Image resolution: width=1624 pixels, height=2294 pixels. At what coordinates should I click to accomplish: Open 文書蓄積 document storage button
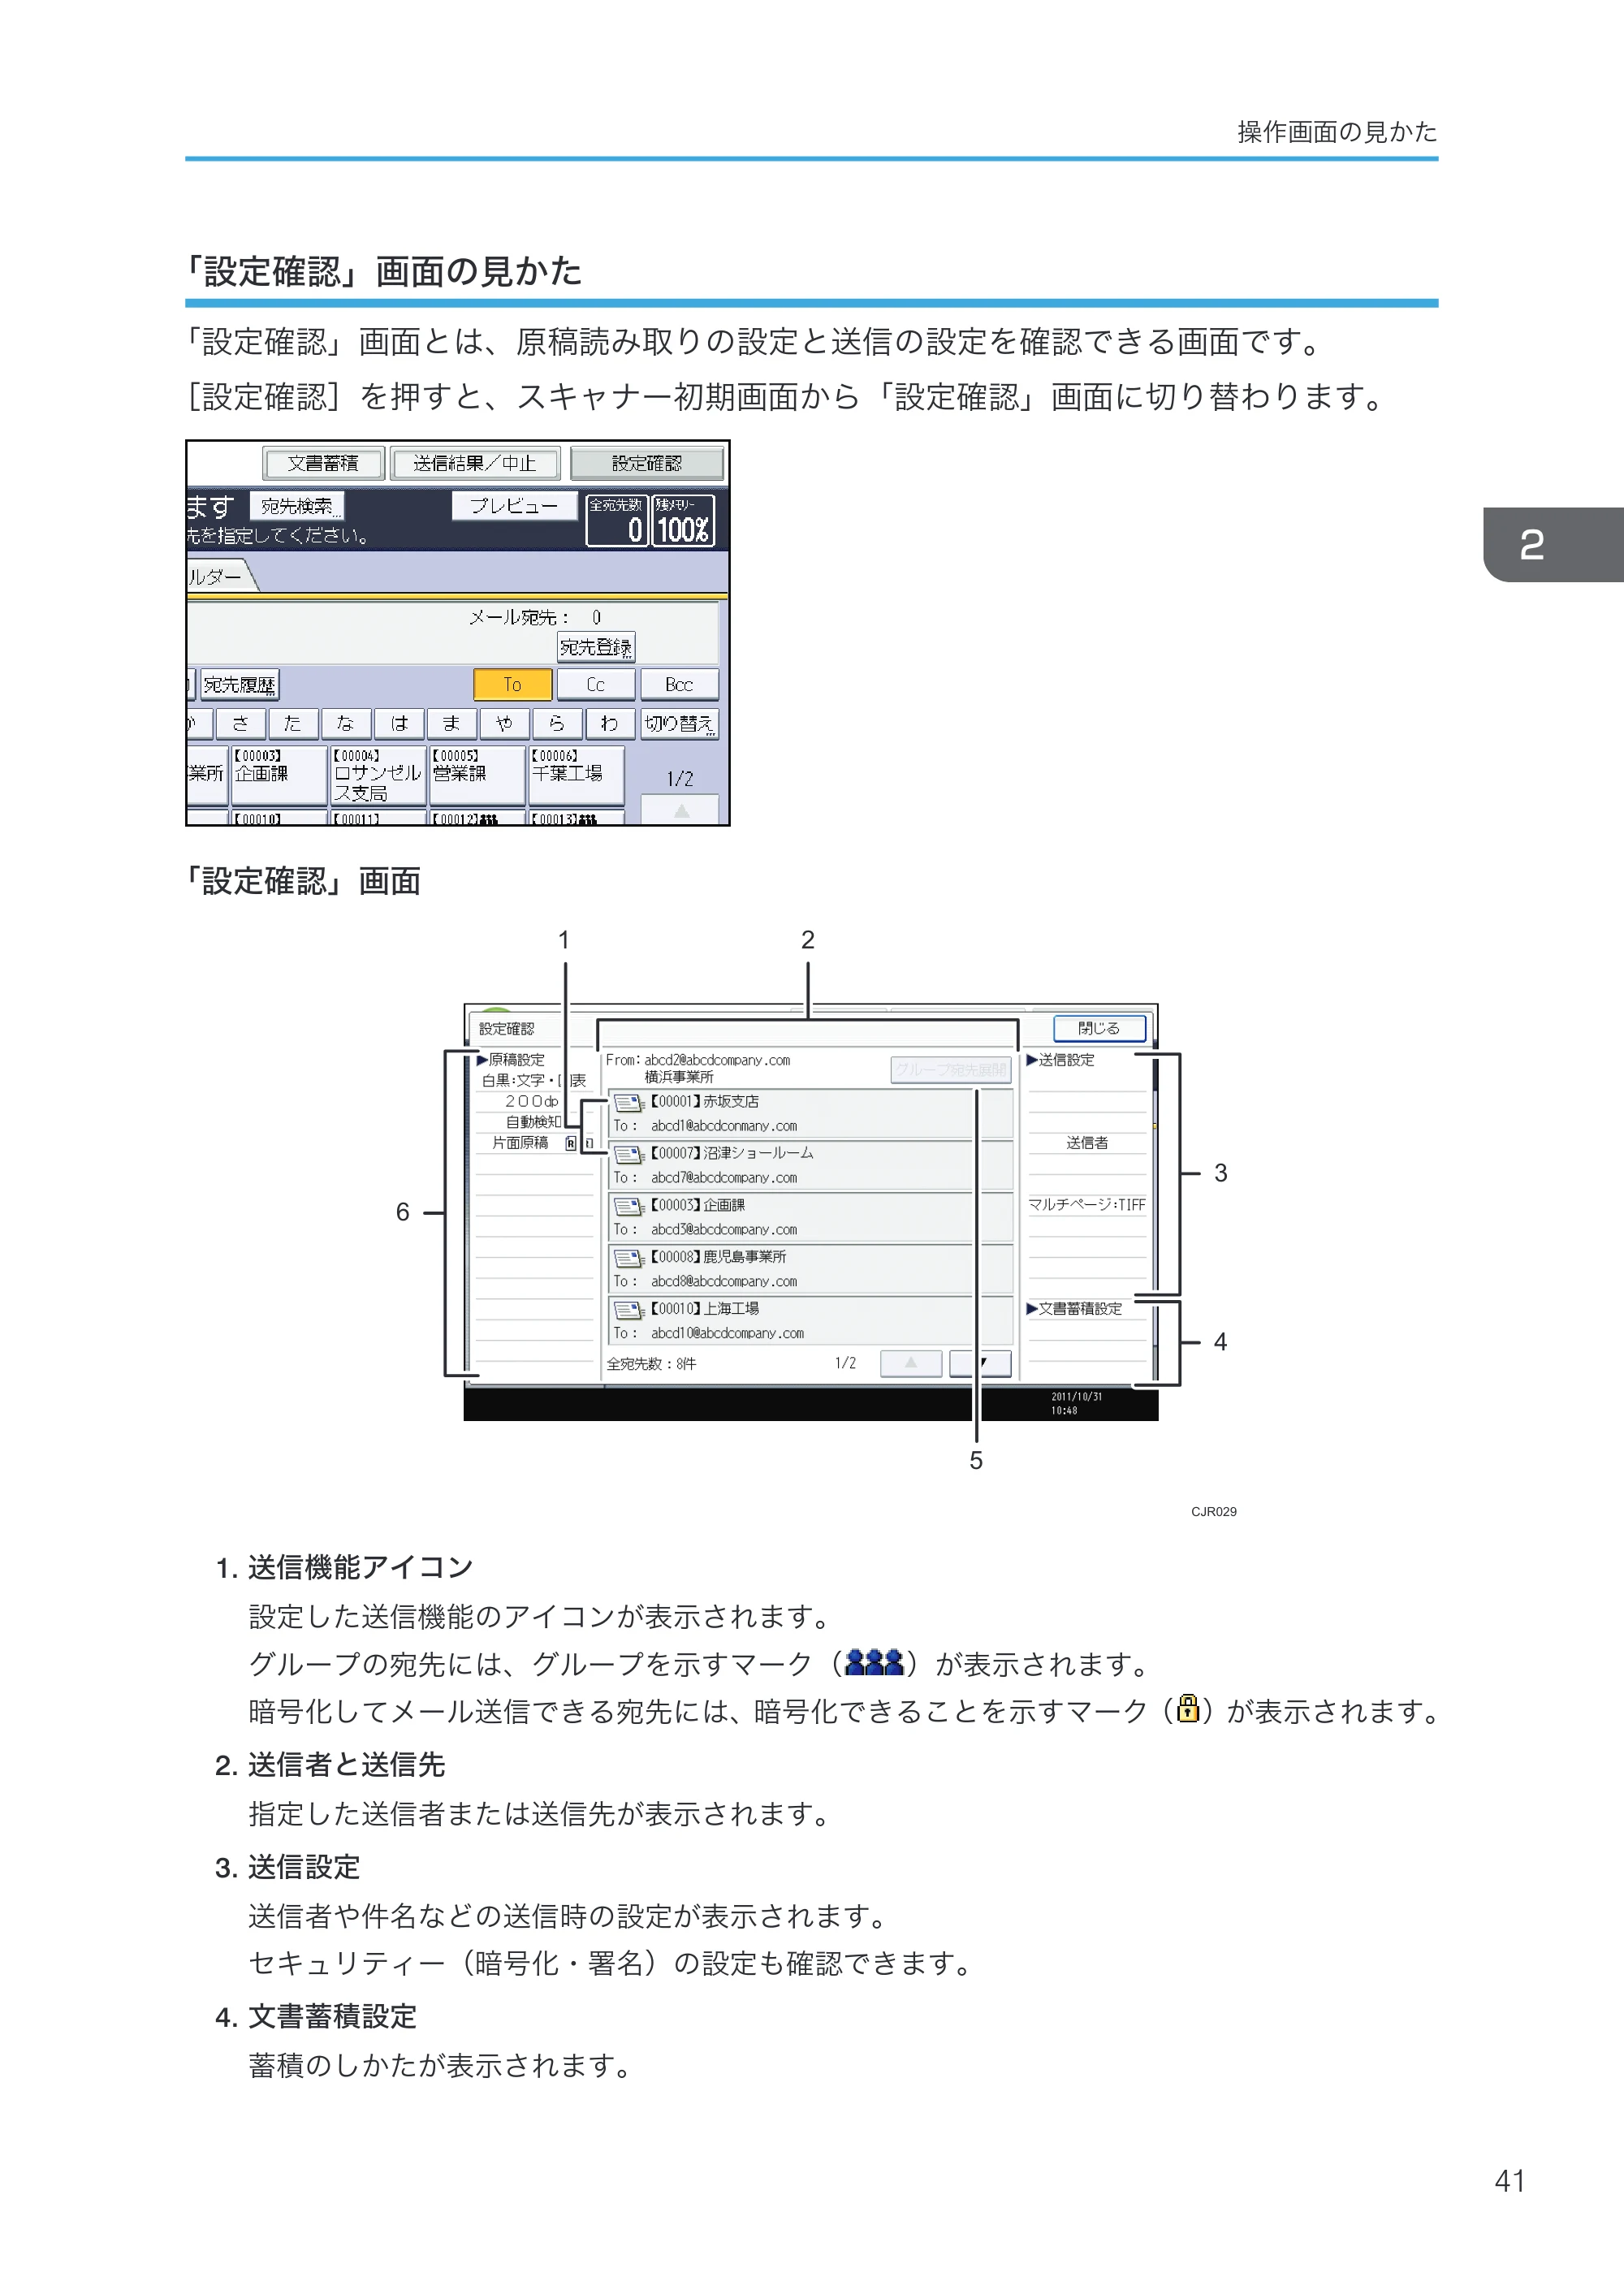[x=322, y=463]
